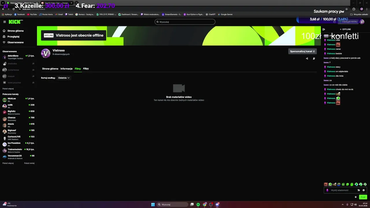Open recommended channel Bigfoltz
This screenshot has width=370, height=208.
pos(18,112)
